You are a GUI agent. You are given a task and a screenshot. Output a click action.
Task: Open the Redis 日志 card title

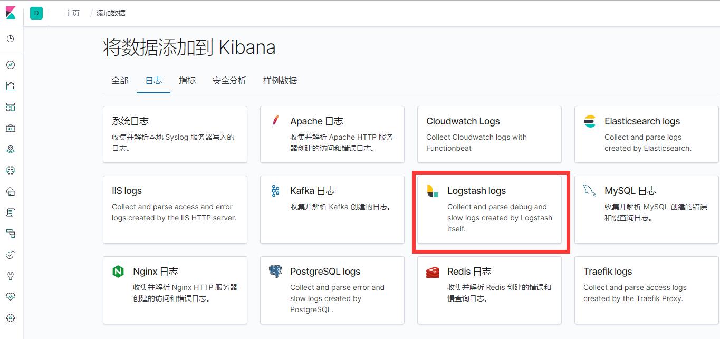coord(469,272)
